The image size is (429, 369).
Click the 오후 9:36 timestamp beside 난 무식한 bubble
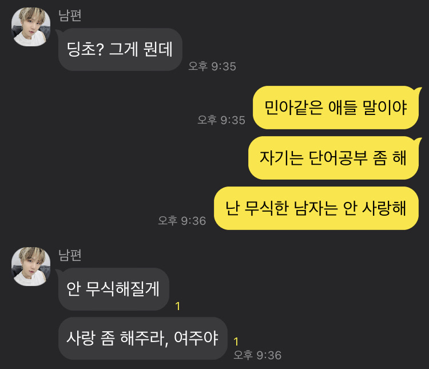tap(182, 221)
